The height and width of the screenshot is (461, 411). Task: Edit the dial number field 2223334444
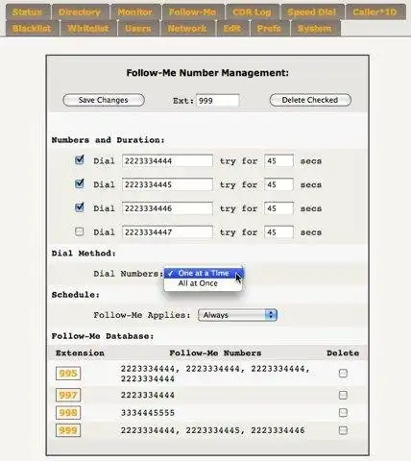(167, 161)
